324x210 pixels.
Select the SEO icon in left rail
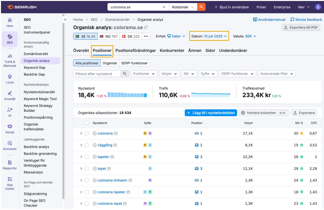10,37
